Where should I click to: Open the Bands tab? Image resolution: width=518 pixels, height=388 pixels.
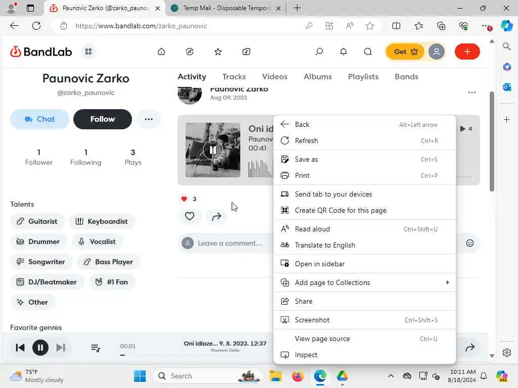[406, 77]
